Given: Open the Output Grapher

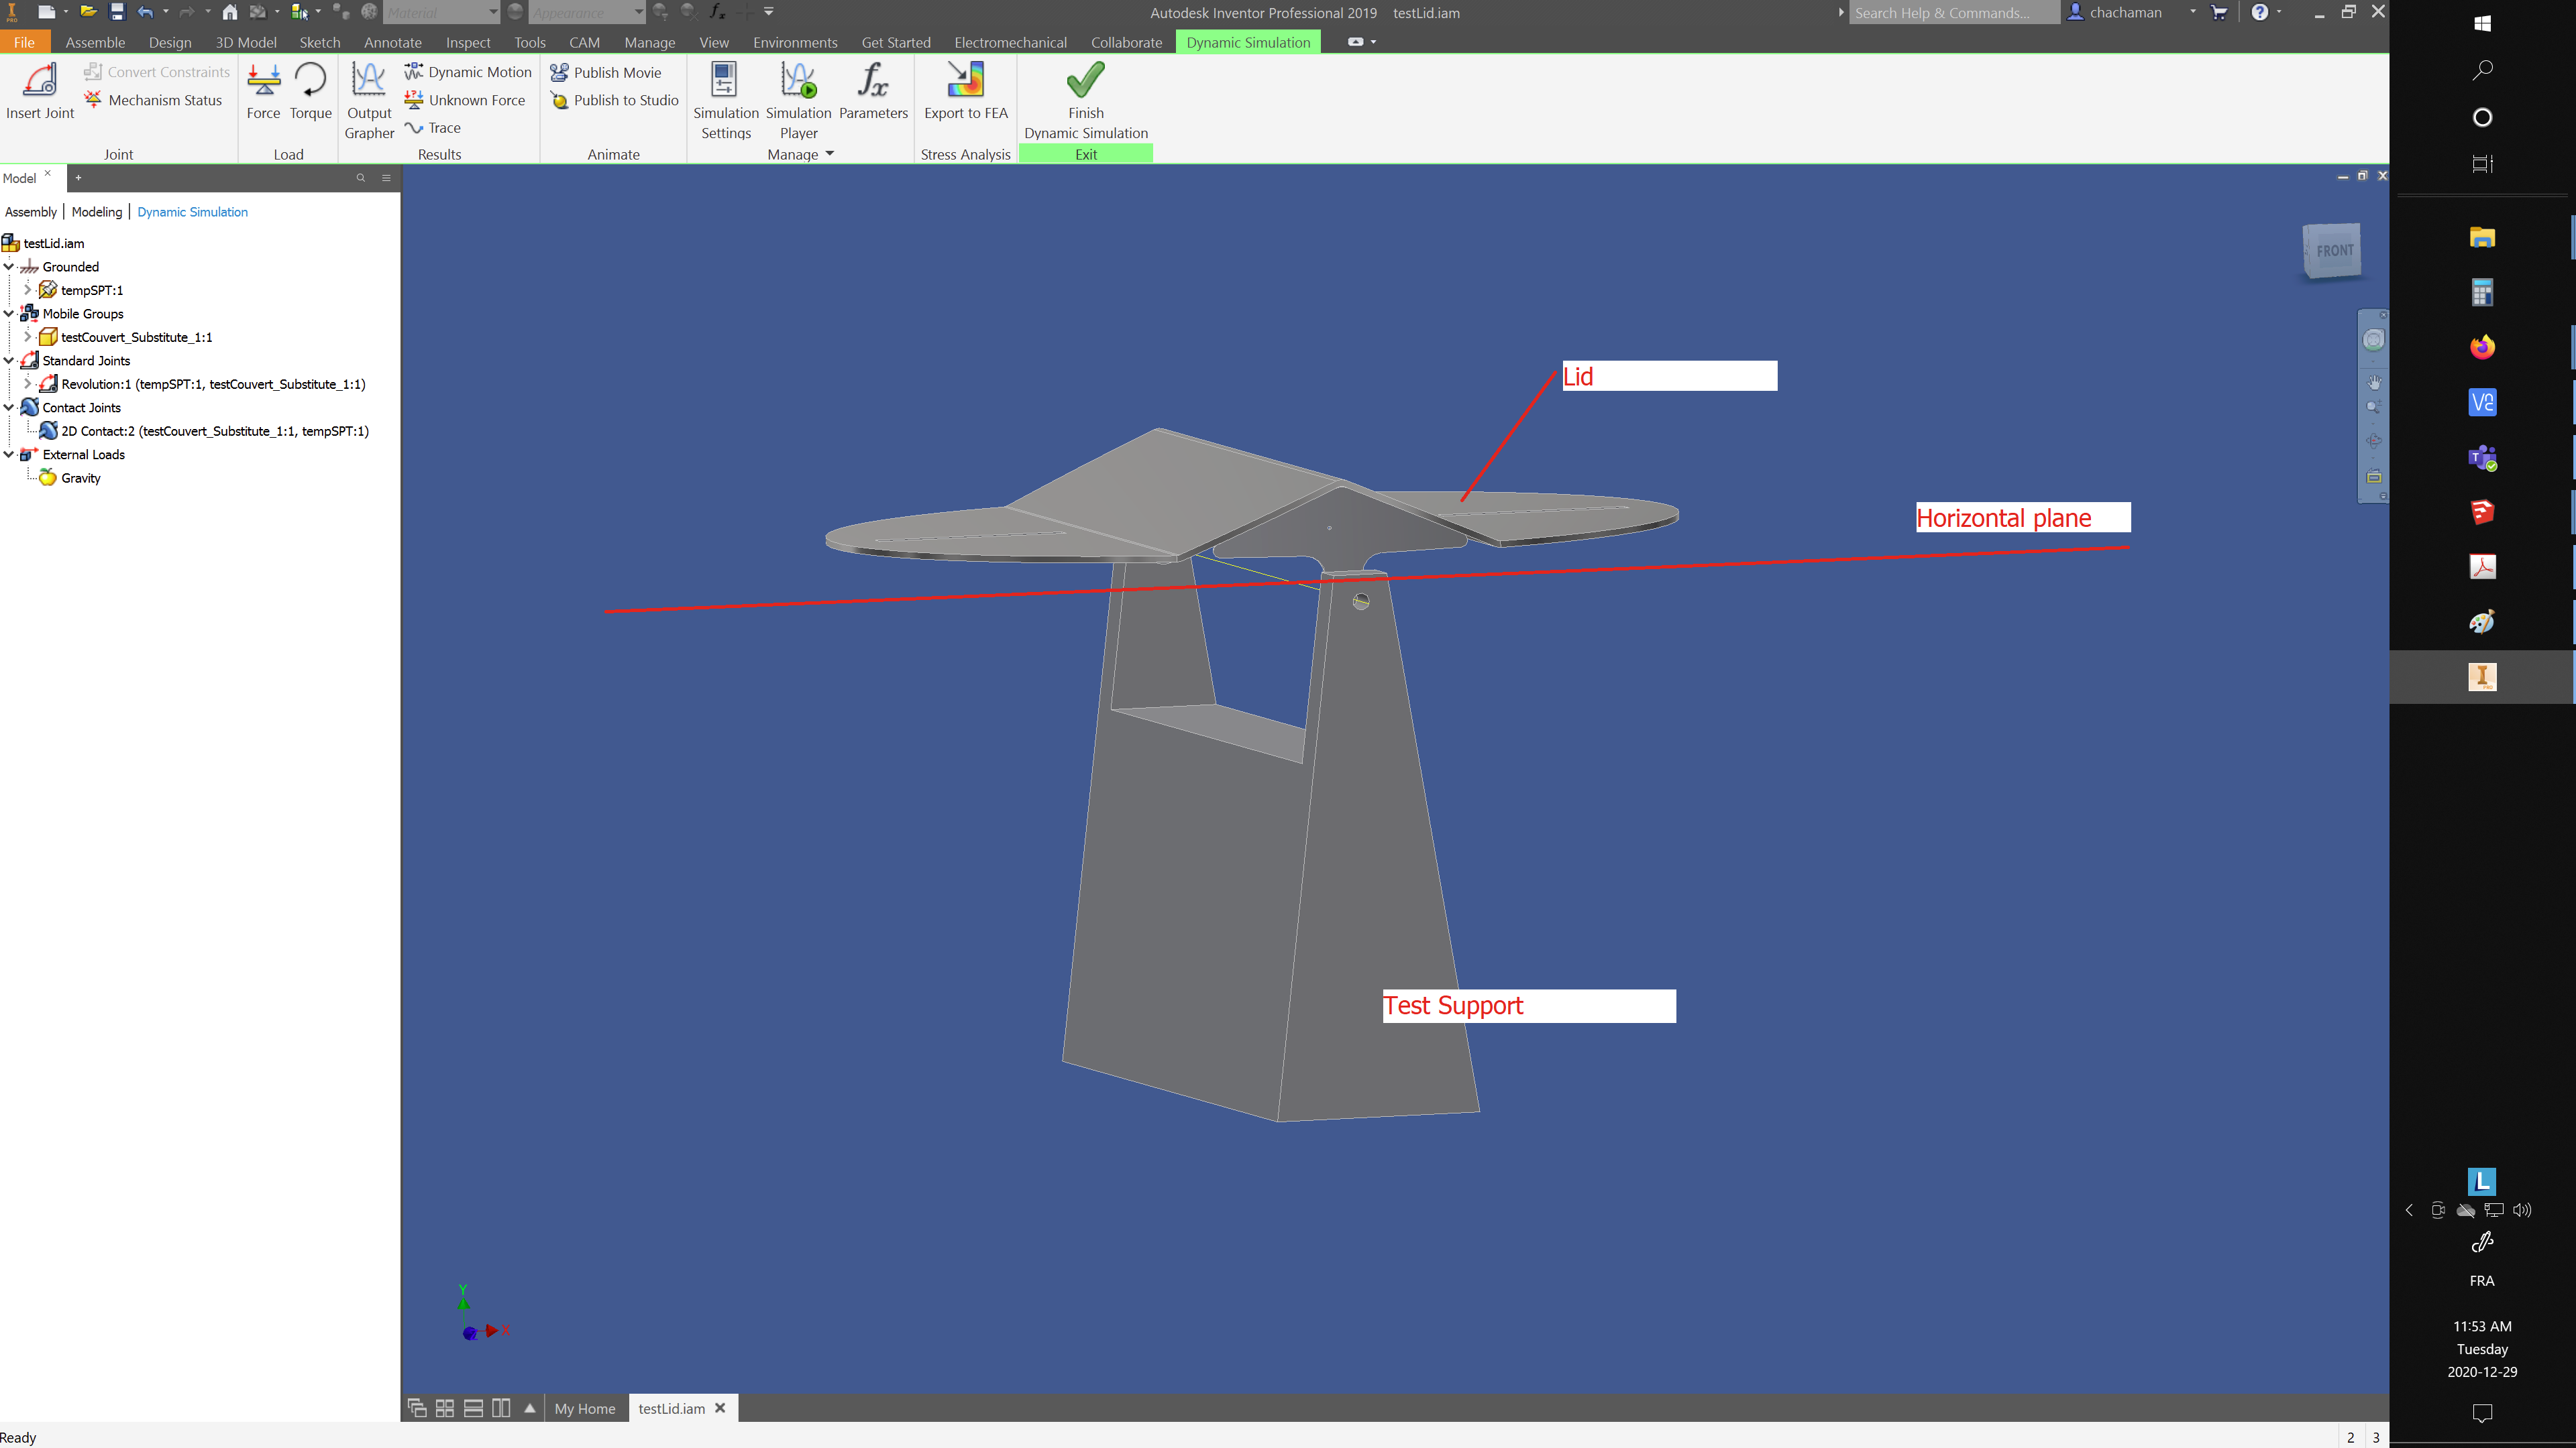Looking at the screenshot, I should click(x=369, y=101).
